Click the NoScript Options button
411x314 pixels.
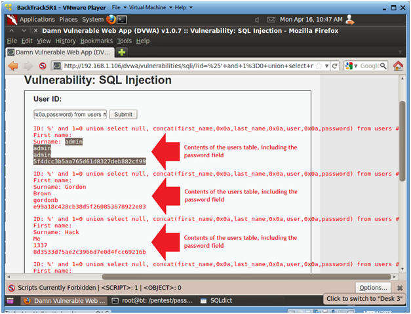coord(373,288)
